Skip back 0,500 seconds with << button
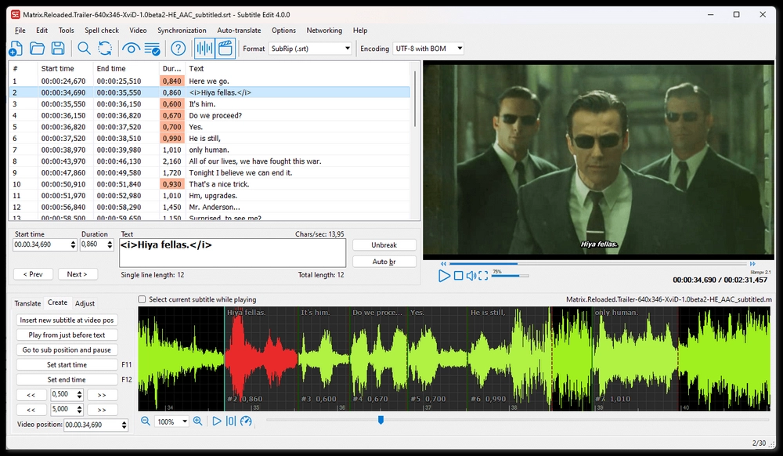 [x=31, y=395]
